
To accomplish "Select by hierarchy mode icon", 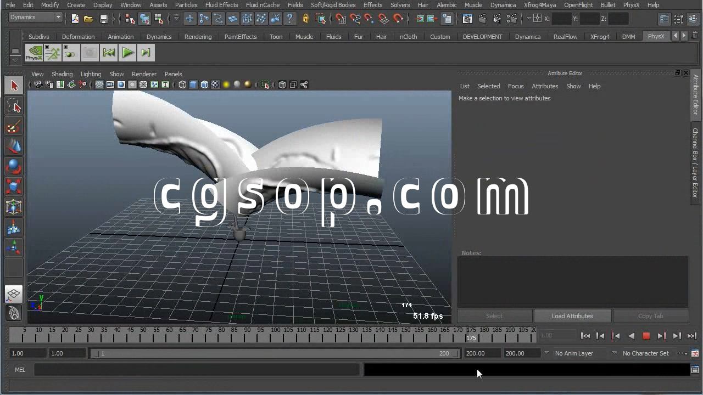I will click(130, 19).
